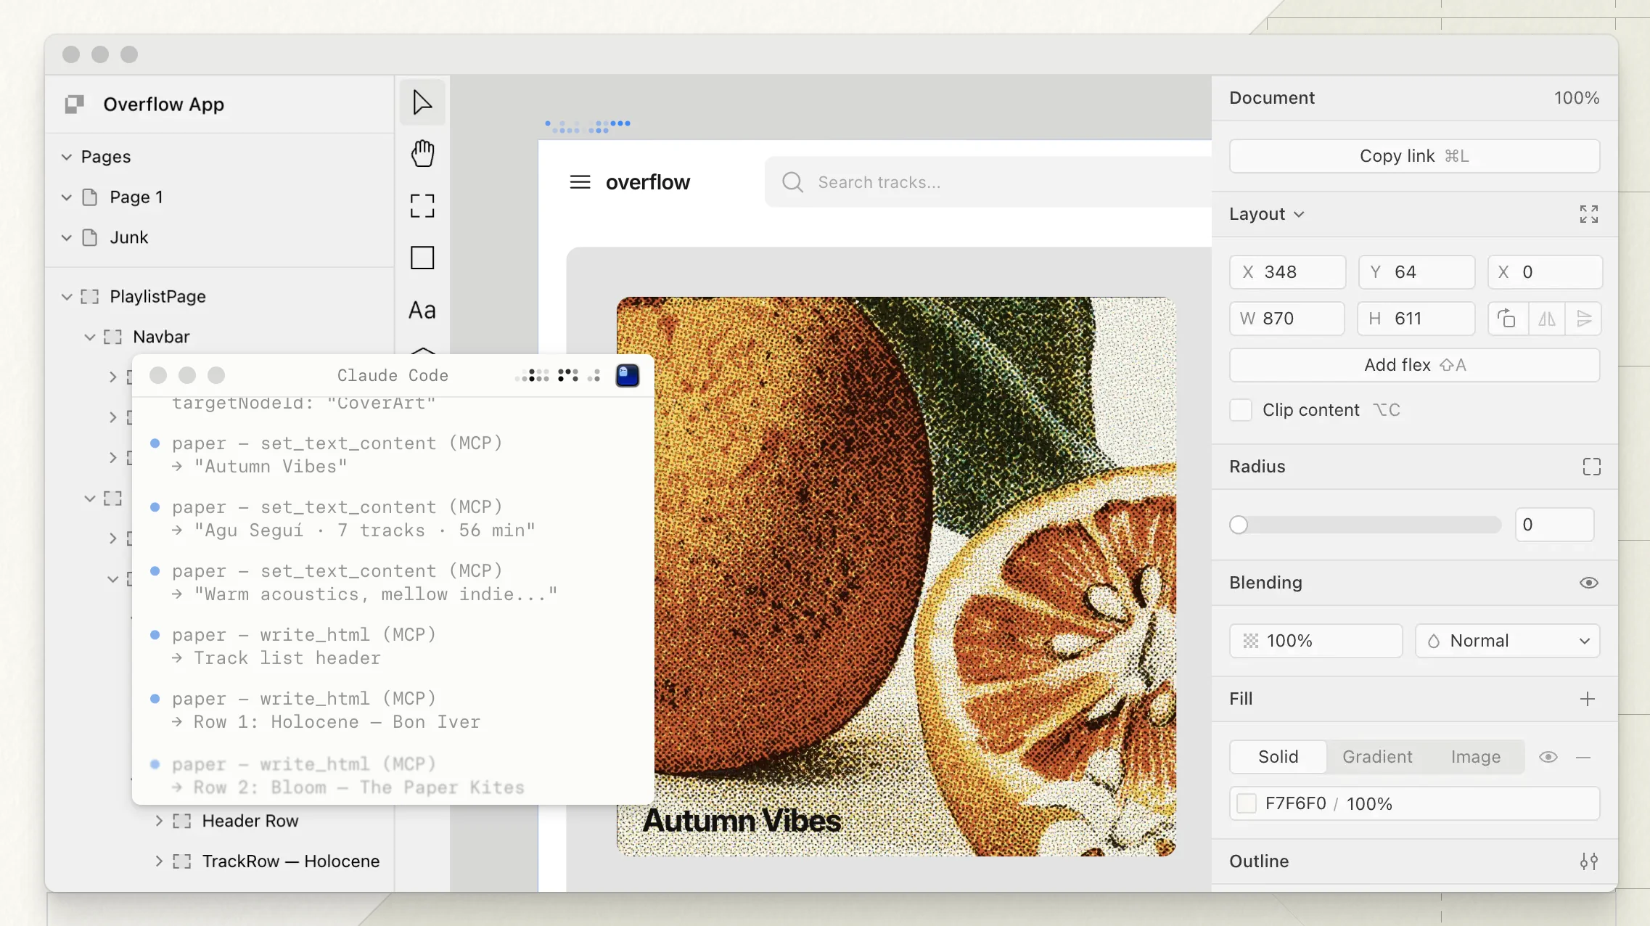Select the Rectangle shape tool
Screen dimensions: 1650x926
tap(422, 258)
